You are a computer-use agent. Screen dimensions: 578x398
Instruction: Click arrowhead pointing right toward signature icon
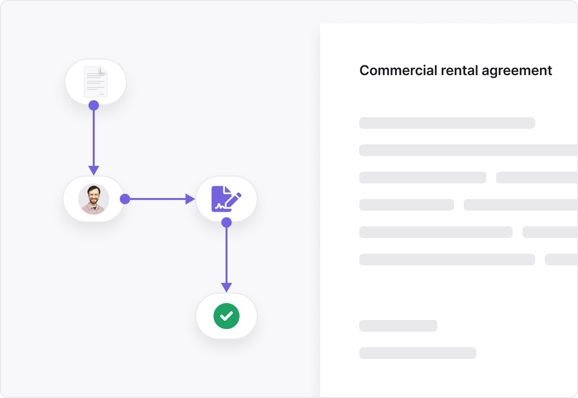190,199
